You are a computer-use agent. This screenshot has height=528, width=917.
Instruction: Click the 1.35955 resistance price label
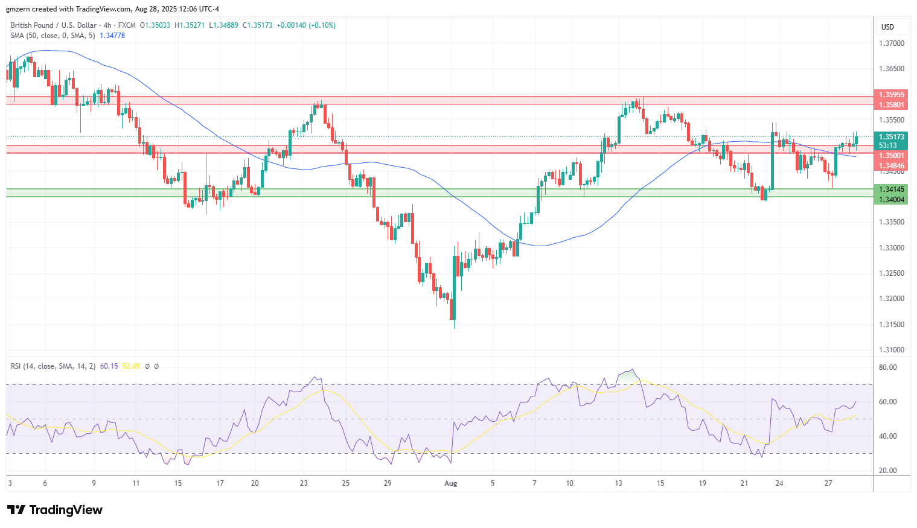click(891, 95)
